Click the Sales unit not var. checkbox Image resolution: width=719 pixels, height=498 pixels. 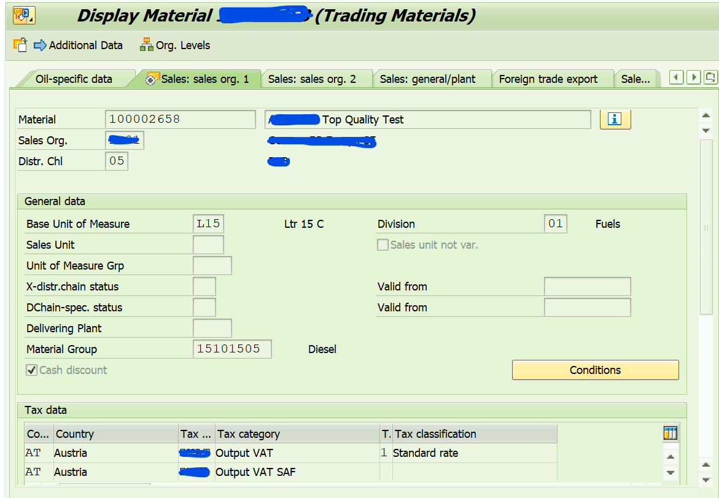[x=383, y=244]
